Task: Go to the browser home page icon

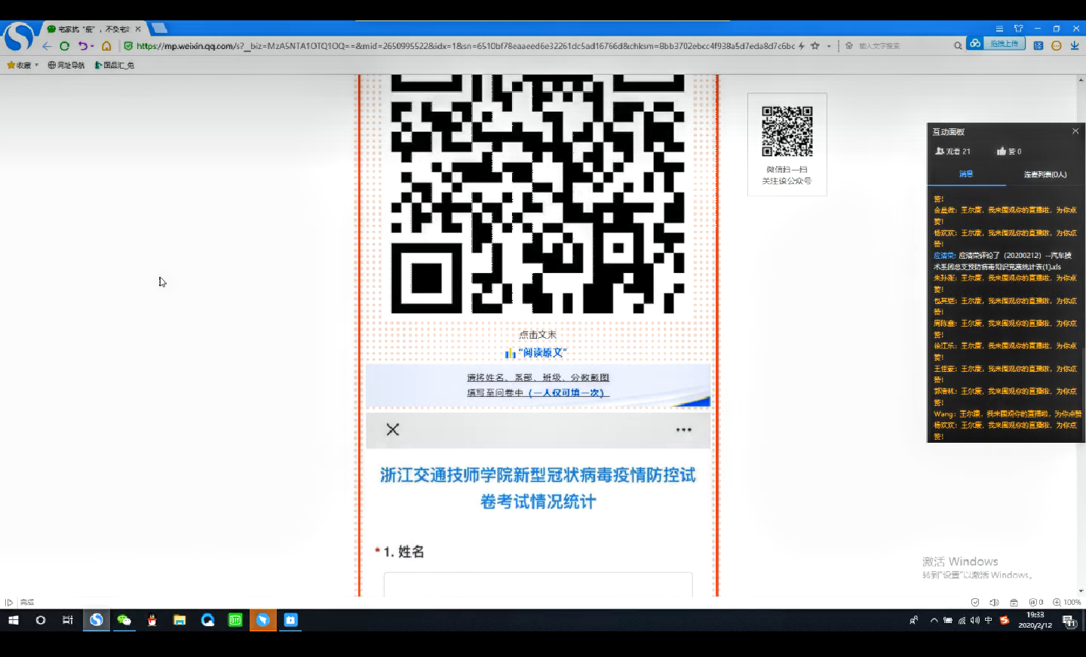Action: tap(106, 46)
